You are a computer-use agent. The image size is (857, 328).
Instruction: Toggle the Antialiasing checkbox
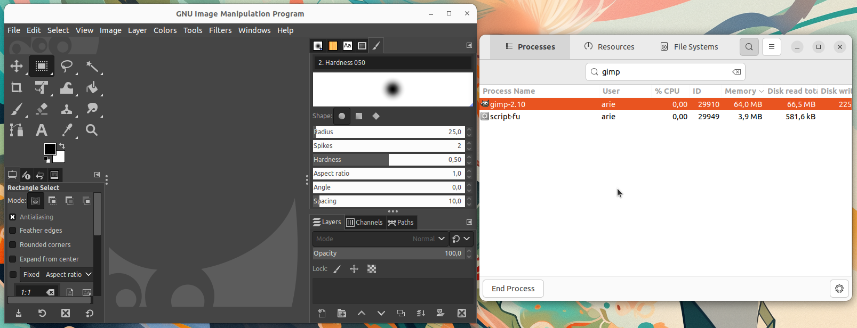coord(13,217)
